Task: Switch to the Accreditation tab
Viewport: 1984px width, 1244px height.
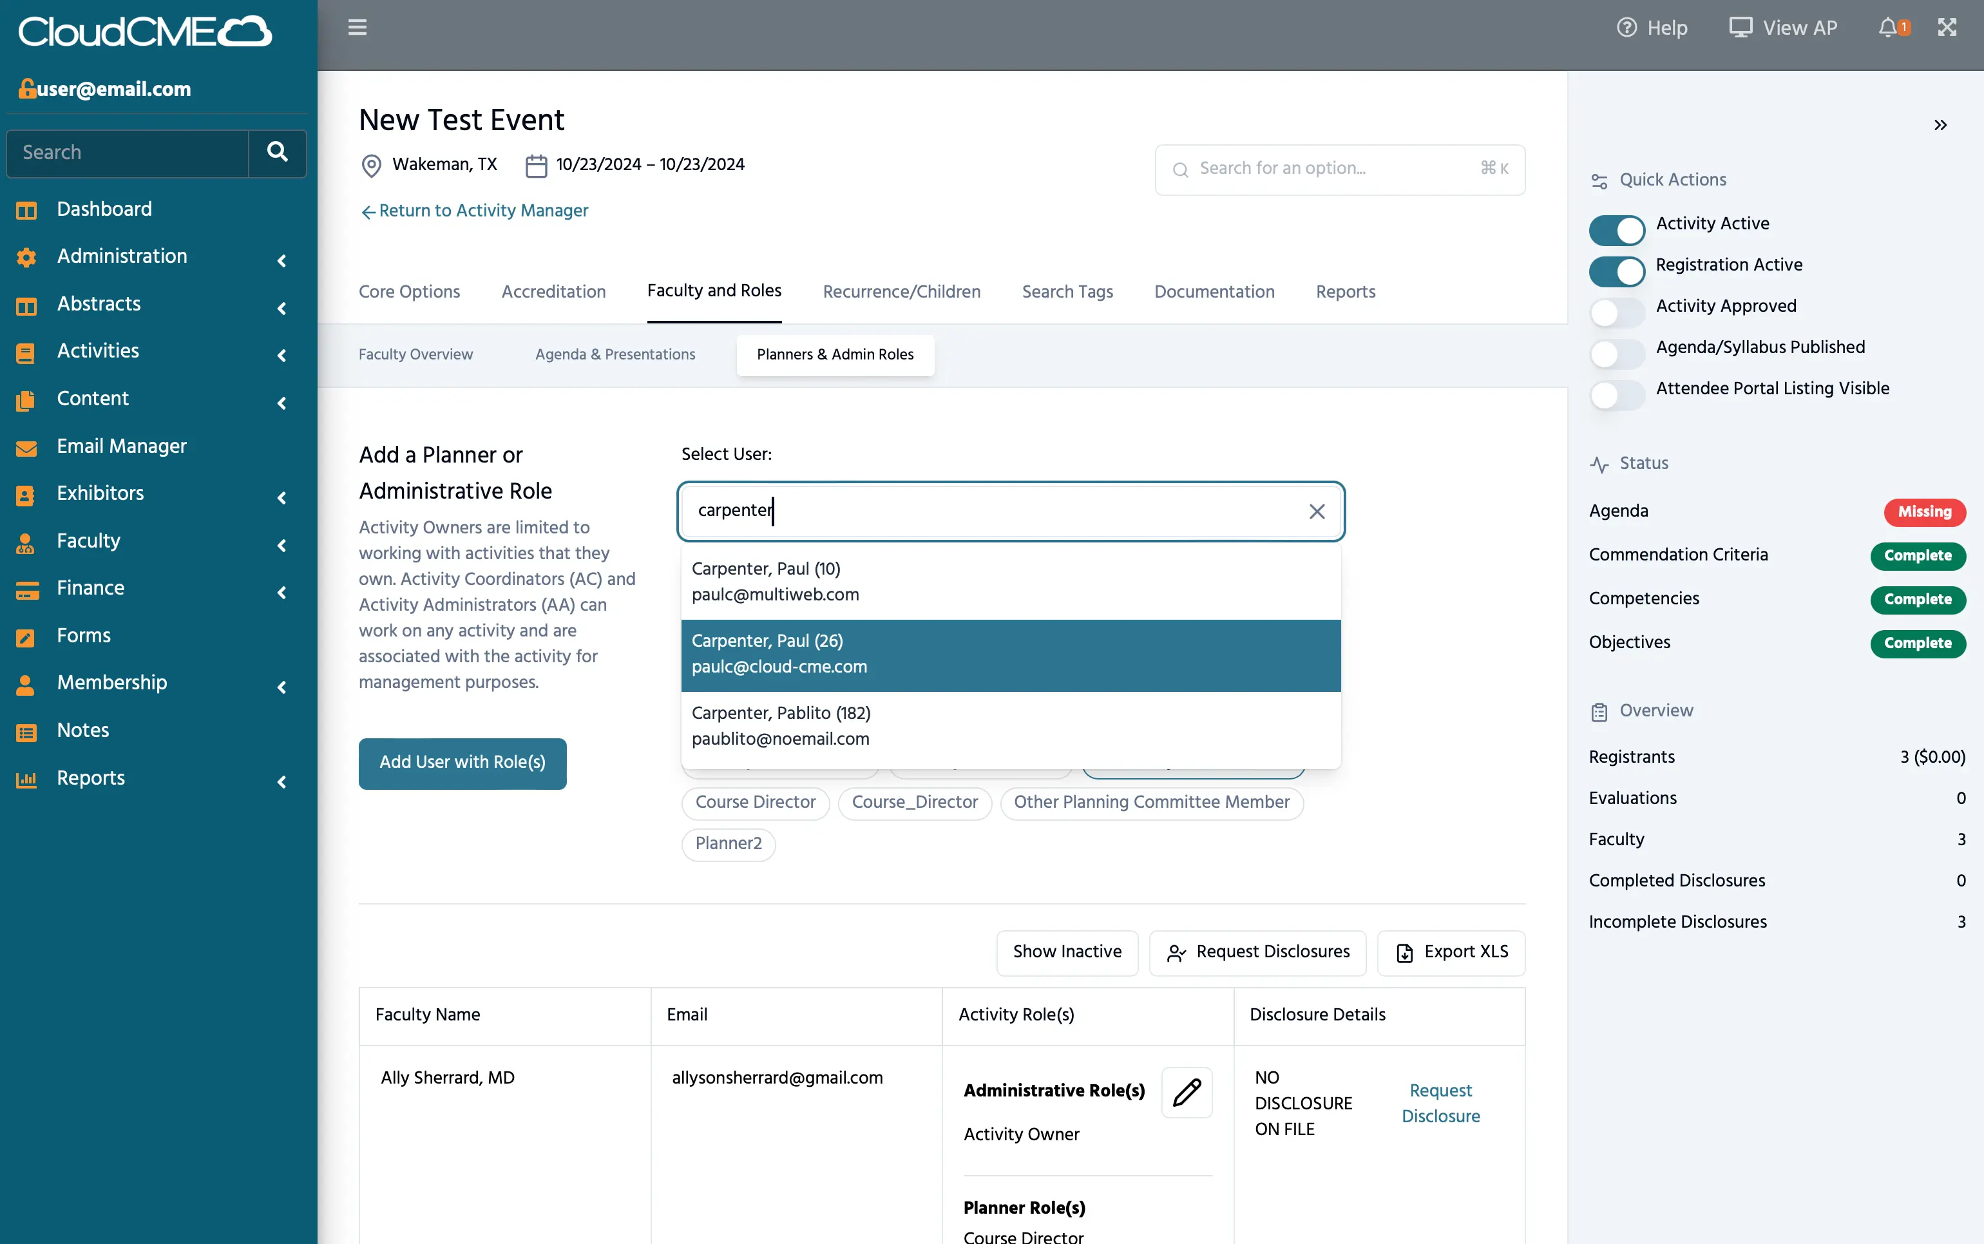Action: [553, 291]
